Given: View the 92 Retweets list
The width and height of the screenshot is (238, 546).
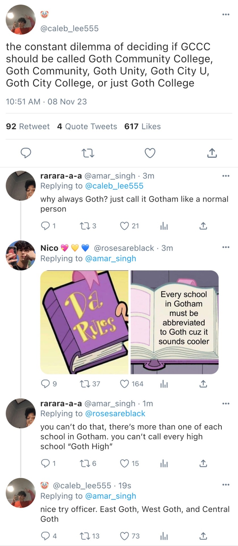Looking at the screenshot, I should click(x=28, y=127).
